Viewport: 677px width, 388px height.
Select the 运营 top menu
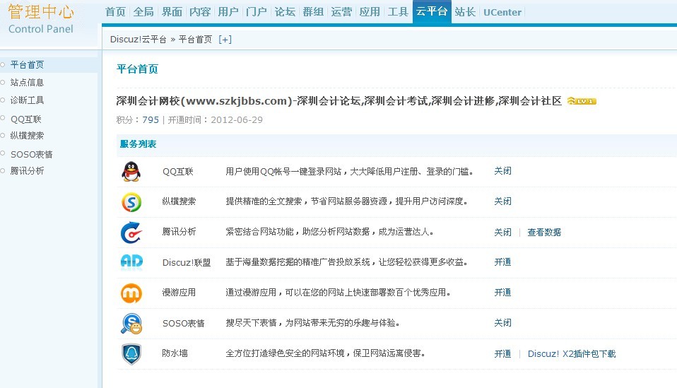341,11
